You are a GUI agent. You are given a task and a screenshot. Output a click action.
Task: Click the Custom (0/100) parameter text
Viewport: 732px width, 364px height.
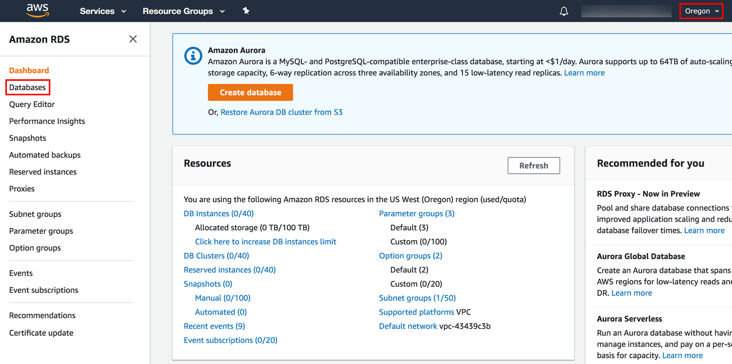click(x=419, y=242)
